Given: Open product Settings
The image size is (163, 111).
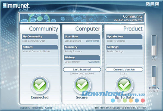Looking at the screenshot, I should tap(124, 47).
